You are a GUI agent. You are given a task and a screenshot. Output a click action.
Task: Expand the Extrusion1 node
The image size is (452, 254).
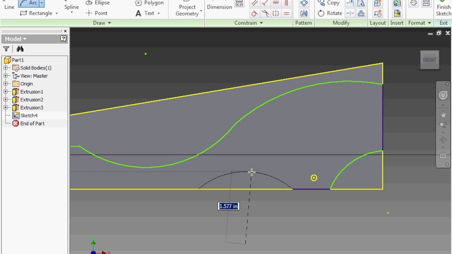coord(6,92)
